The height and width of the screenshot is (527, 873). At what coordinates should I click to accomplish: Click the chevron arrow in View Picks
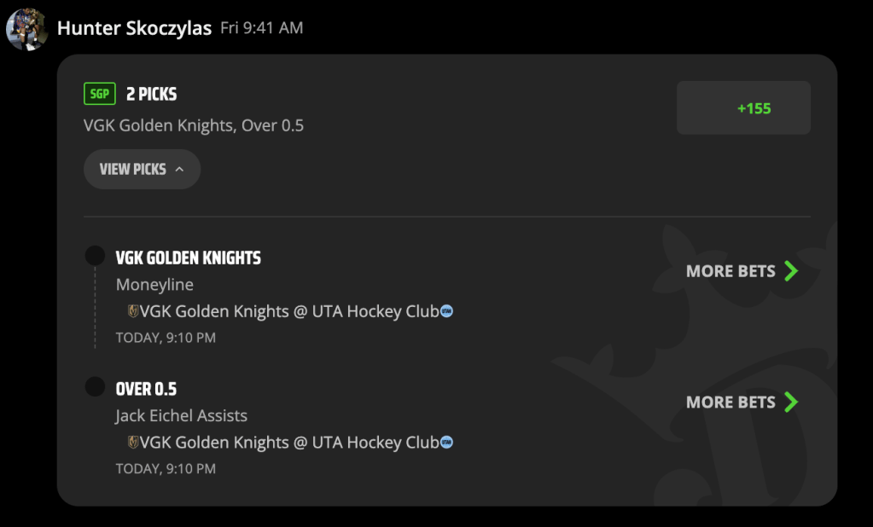point(179,169)
